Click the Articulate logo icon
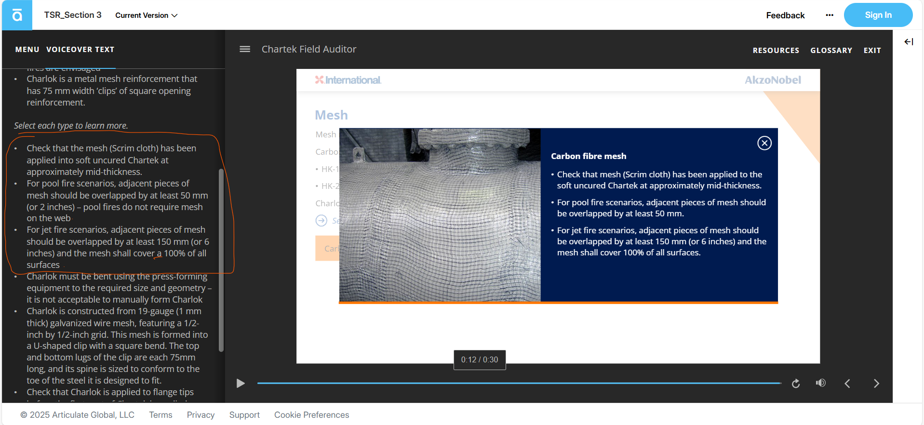Viewport: 924px width, 425px height. tap(17, 15)
